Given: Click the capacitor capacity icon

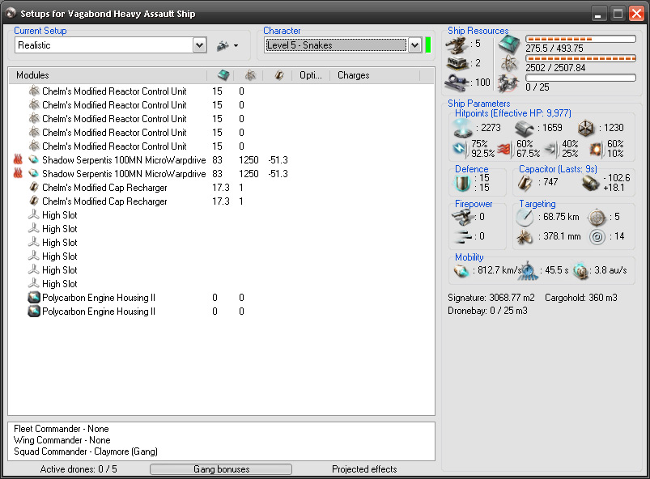Looking at the screenshot, I should (x=525, y=183).
